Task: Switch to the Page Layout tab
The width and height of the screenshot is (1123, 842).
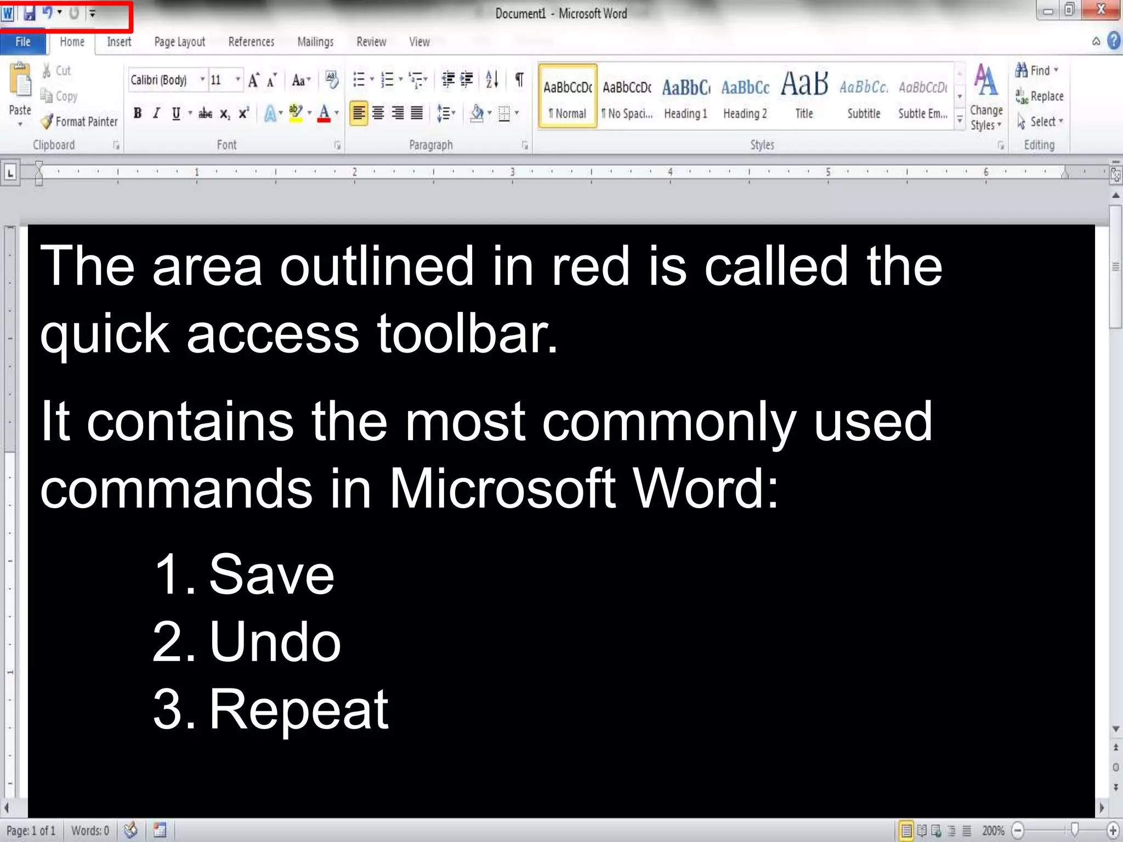Action: [179, 42]
